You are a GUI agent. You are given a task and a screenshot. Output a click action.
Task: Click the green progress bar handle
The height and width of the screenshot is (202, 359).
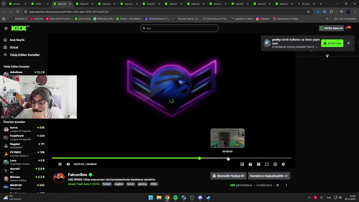(x=199, y=158)
